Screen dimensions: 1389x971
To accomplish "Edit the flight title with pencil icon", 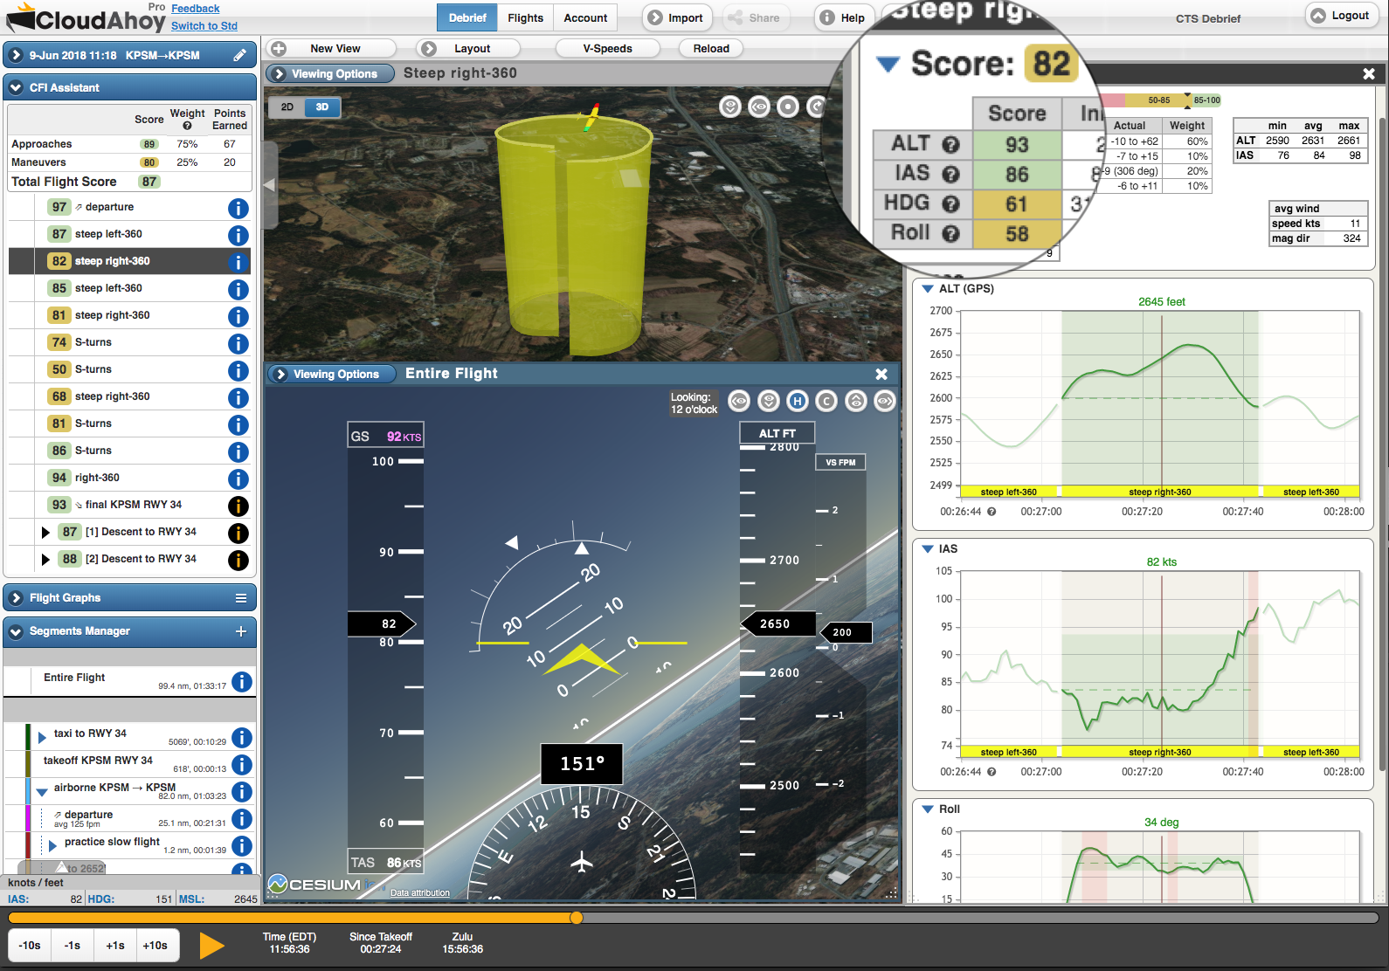I will [x=239, y=55].
